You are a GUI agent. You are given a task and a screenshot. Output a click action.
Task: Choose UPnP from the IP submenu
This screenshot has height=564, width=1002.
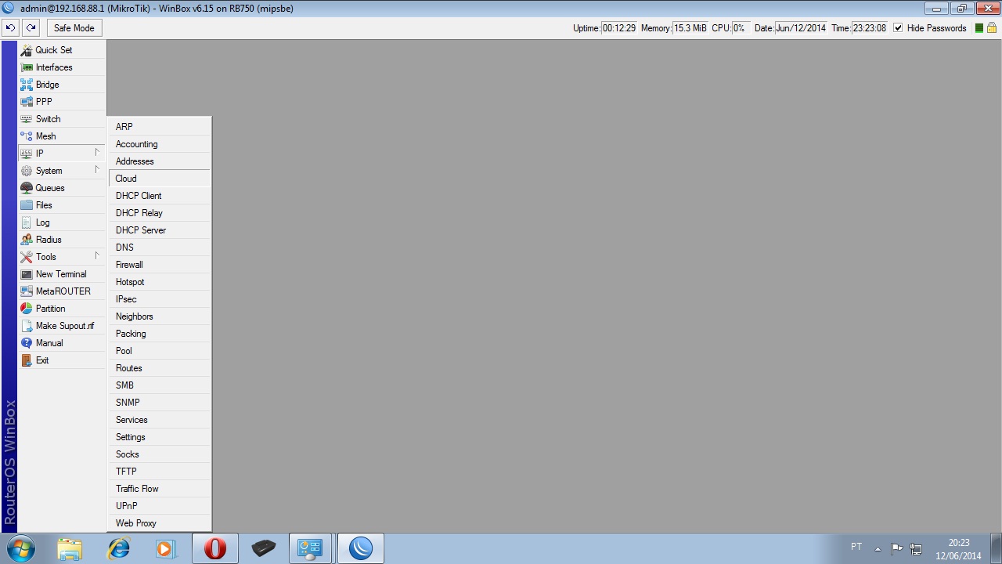click(x=160, y=506)
